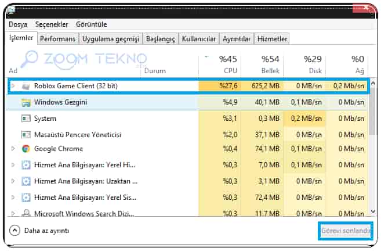Viewport: 381px width, 251px height.
Task: Click Windows Gezgini memory value 40,1 MB
Action: coord(267,102)
